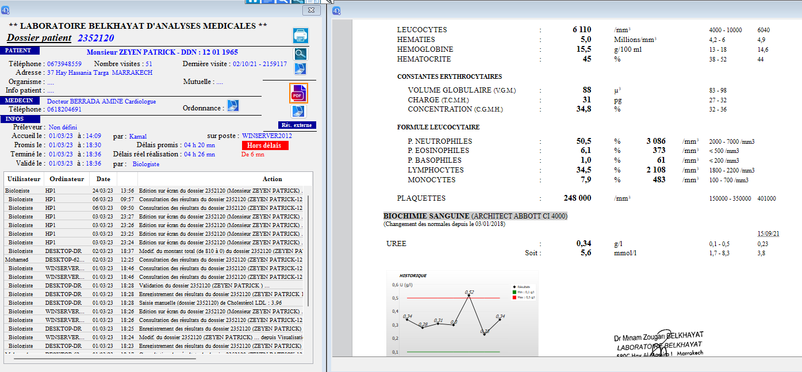Click the scanner icon below the magnifier
This screenshot has height=372, width=802.
300,69
